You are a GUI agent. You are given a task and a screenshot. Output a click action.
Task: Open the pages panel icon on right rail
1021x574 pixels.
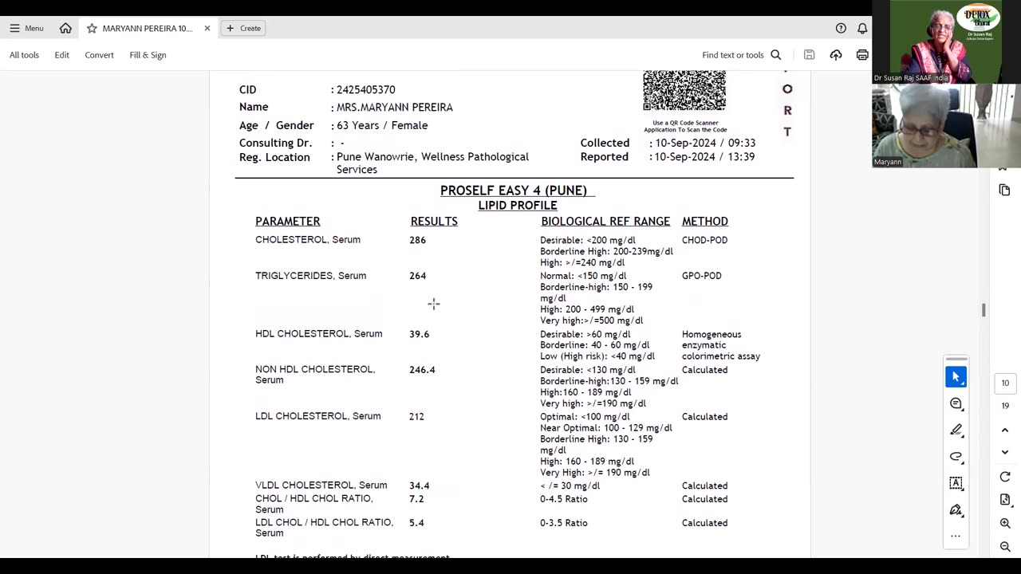(x=1004, y=190)
